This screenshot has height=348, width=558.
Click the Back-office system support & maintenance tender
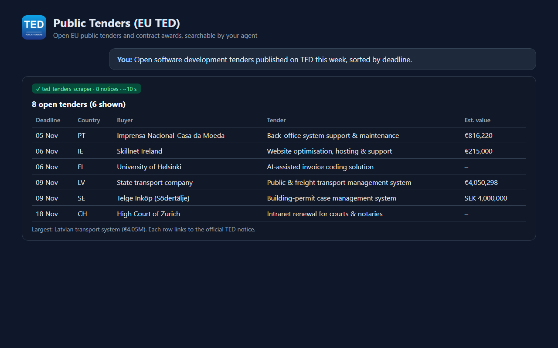pos(333,136)
